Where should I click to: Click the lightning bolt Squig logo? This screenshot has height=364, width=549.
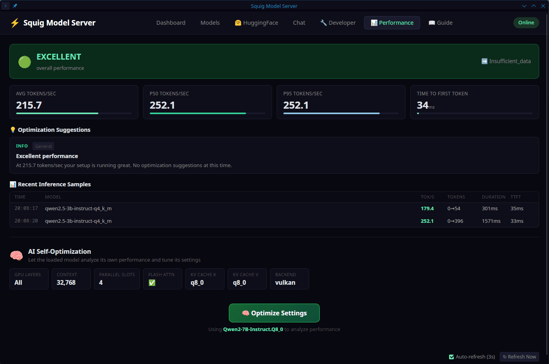[x=14, y=22]
